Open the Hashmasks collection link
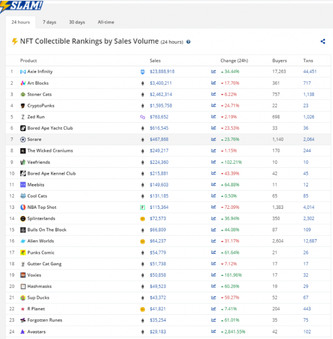Viewport: 333px width, 339px height. pos(39,287)
